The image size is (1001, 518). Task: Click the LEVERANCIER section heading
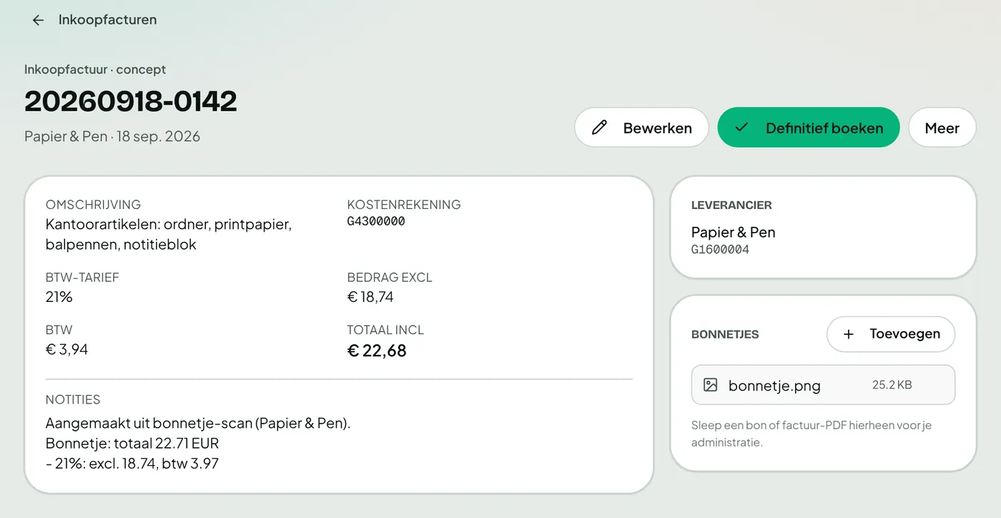coord(731,205)
